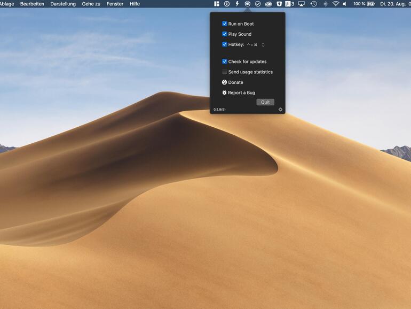
Task: Uncheck the Play Sound option
Action: [x=225, y=34]
